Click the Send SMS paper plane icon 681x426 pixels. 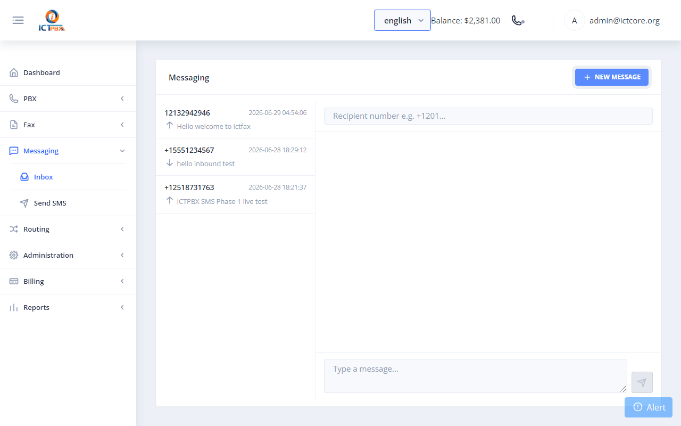click(24, 203)
